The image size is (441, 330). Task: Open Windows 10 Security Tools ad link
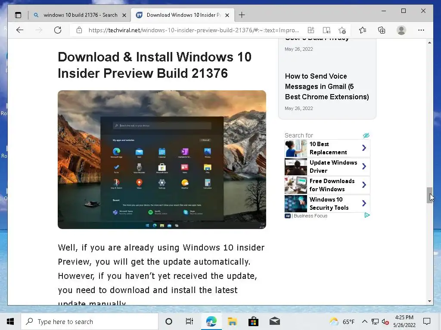pos(329,203)
